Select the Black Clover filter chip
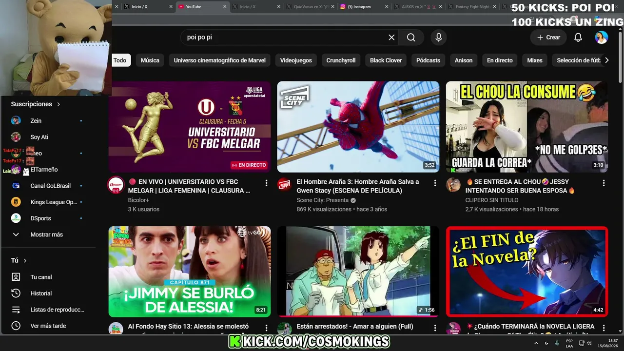624x351 pixels. pyautogui.click(x=386, y=60)
